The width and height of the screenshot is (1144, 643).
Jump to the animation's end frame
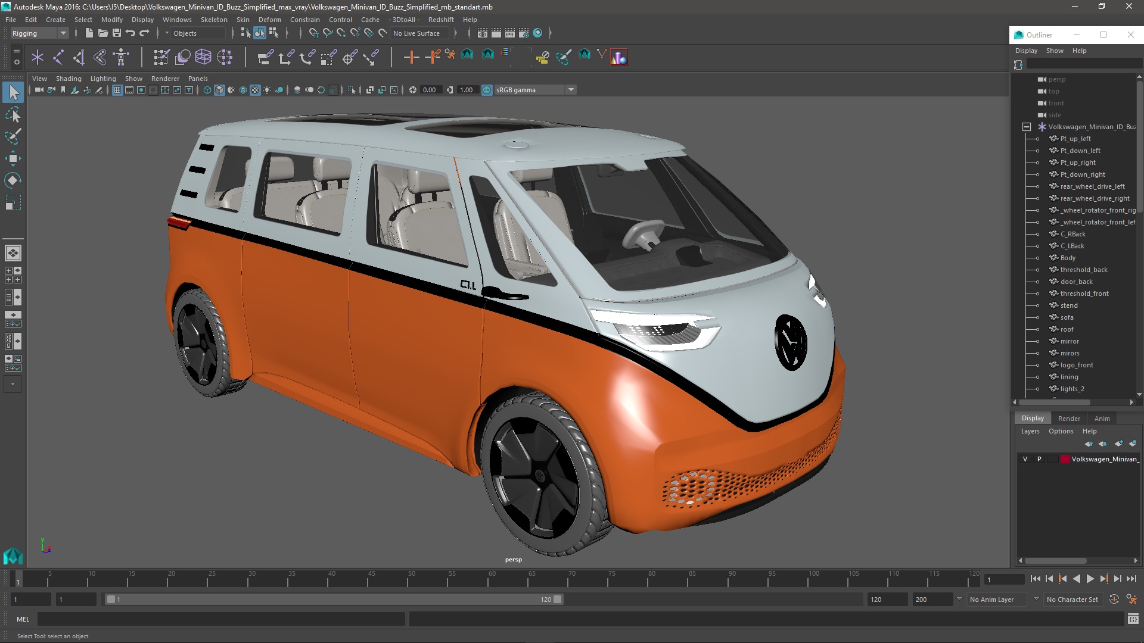1131,579
